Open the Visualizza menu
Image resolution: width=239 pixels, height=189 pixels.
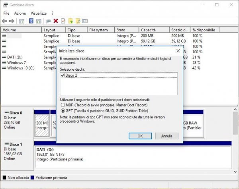[x=40, y=13]
